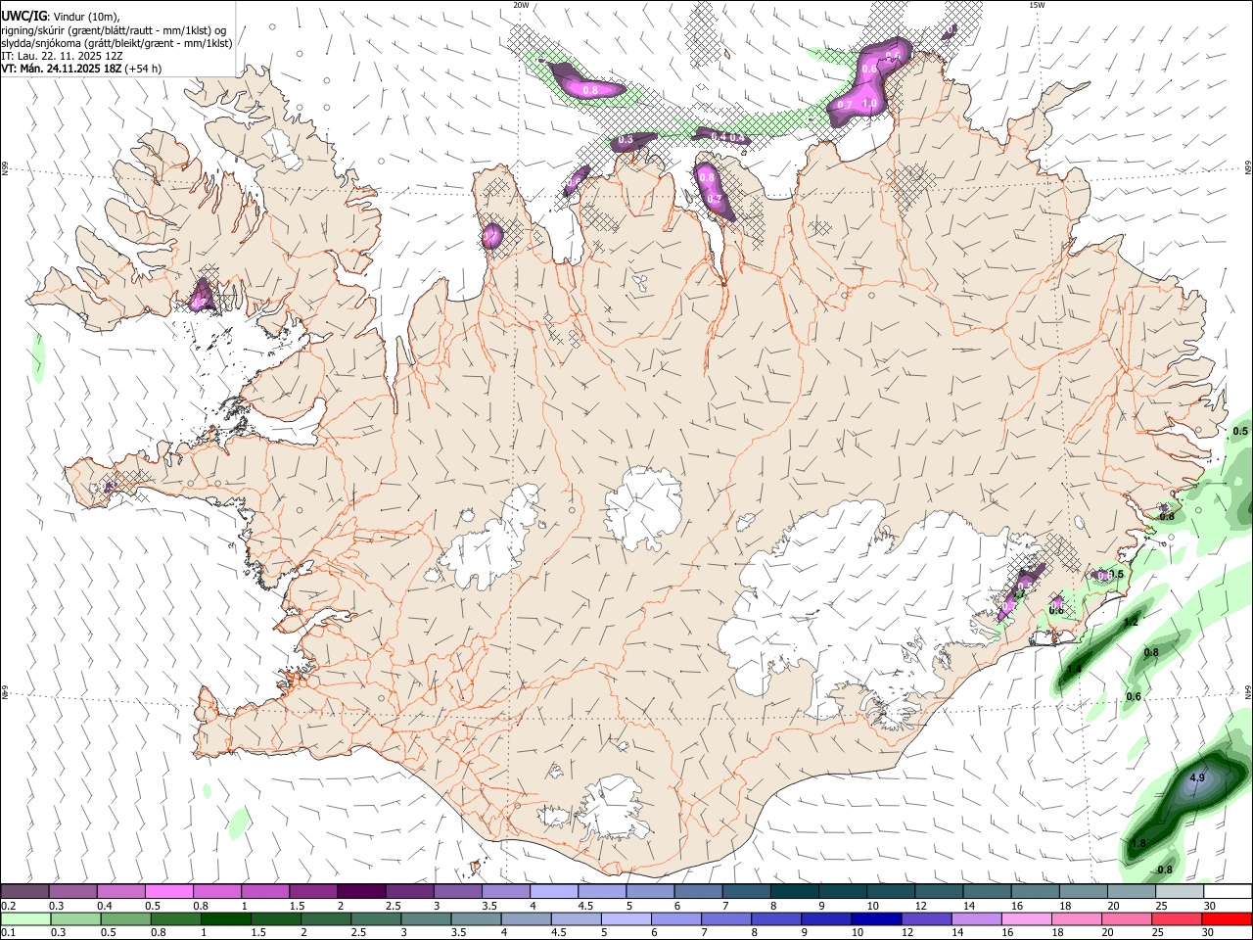
Task: Select the forecast valid time 'VT: Mán. 24.11.2025 18Z'
Action: (x=62, y=70)
